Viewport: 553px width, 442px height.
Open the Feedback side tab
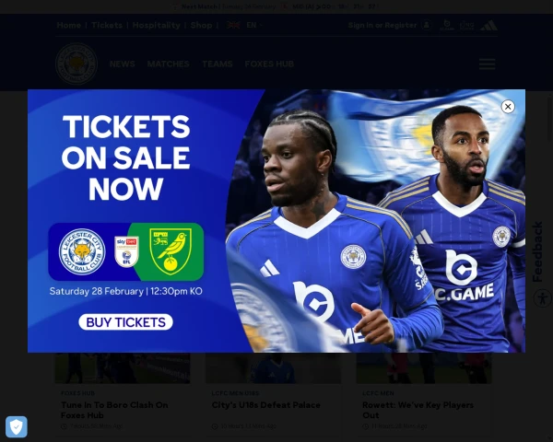coord(537,251)
